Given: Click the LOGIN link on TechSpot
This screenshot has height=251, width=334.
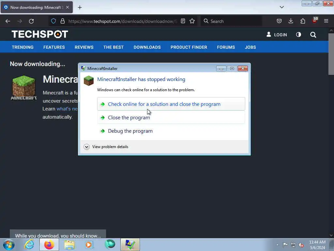Looking at the screenshot, I should [277, 35].
